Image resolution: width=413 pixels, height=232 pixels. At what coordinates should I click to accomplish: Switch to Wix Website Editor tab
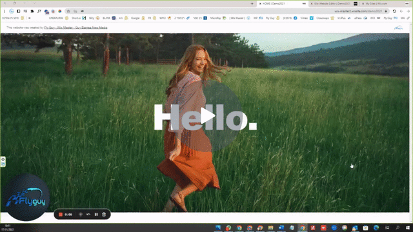tap(334, 4)
